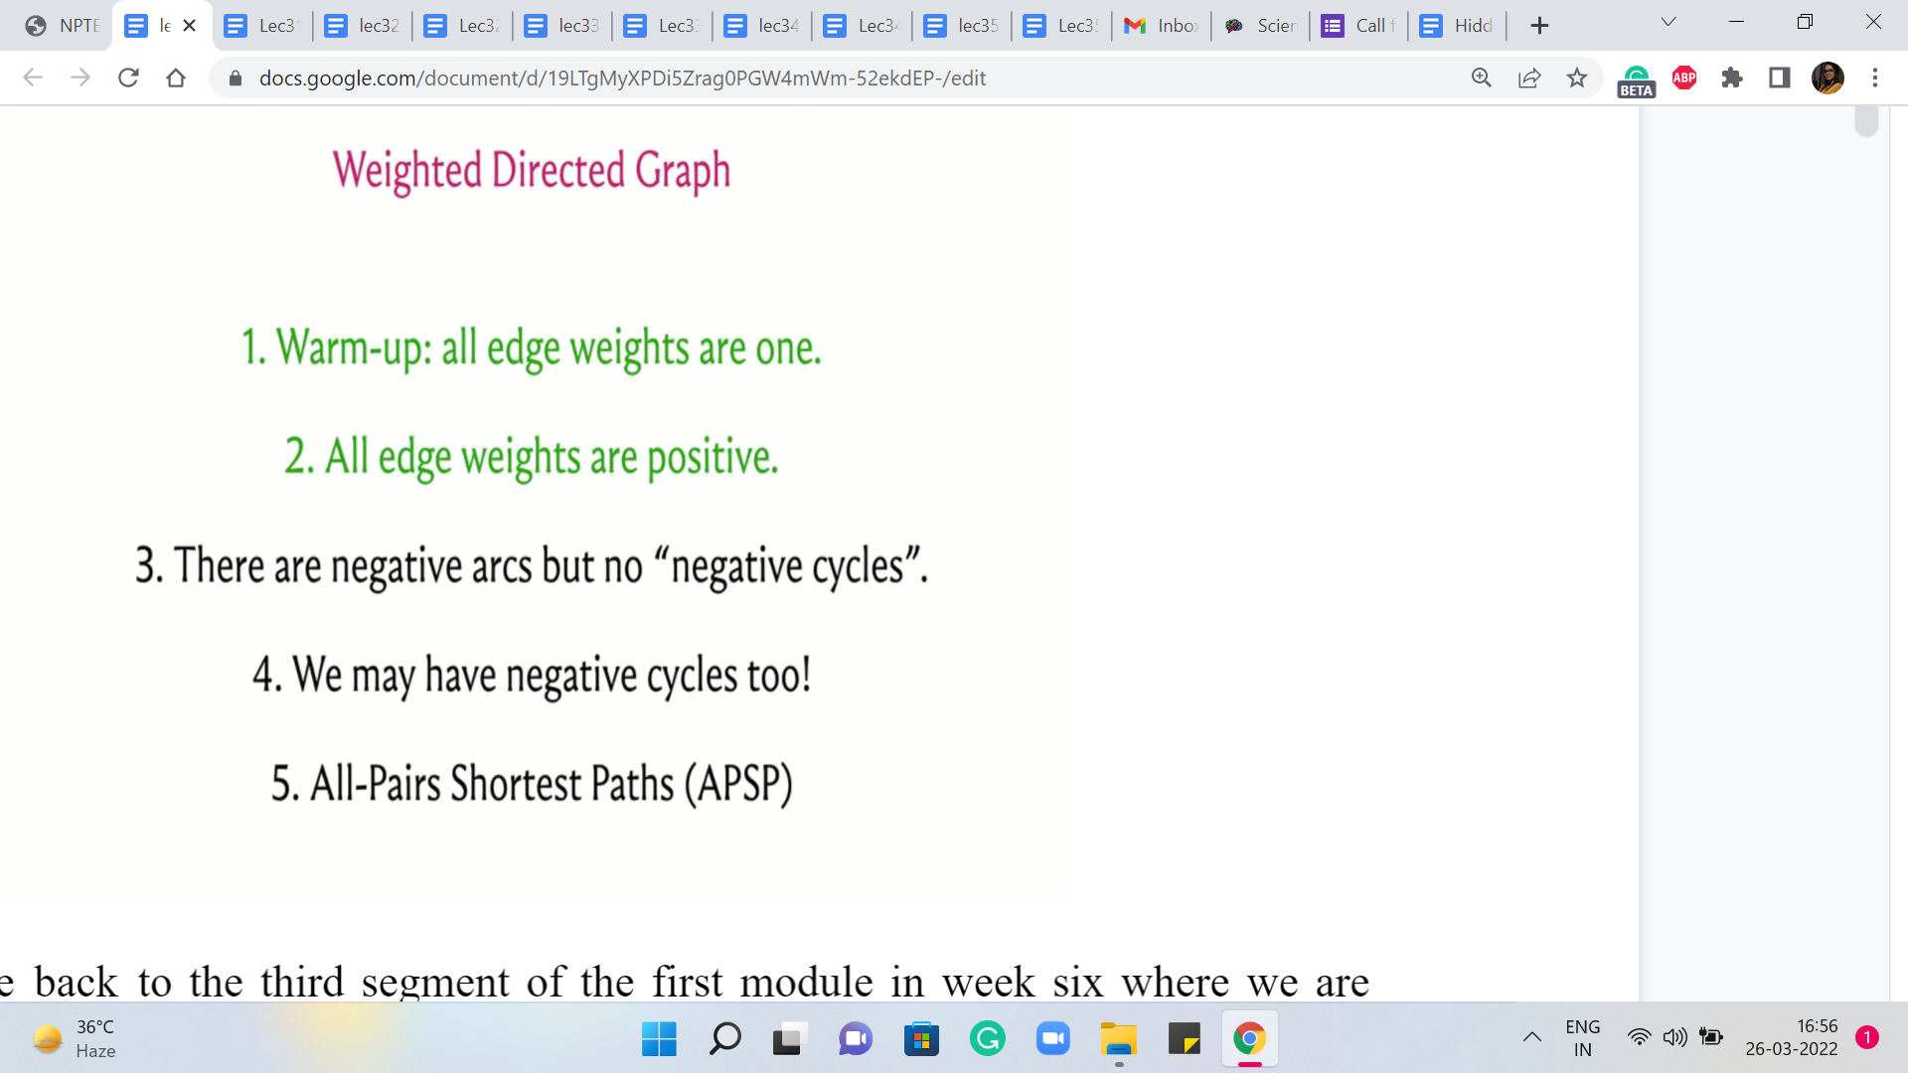Viewport: 1908px width, 1073px height.
Task: Show hidden system tray icons
Action: point(1532,1037)
